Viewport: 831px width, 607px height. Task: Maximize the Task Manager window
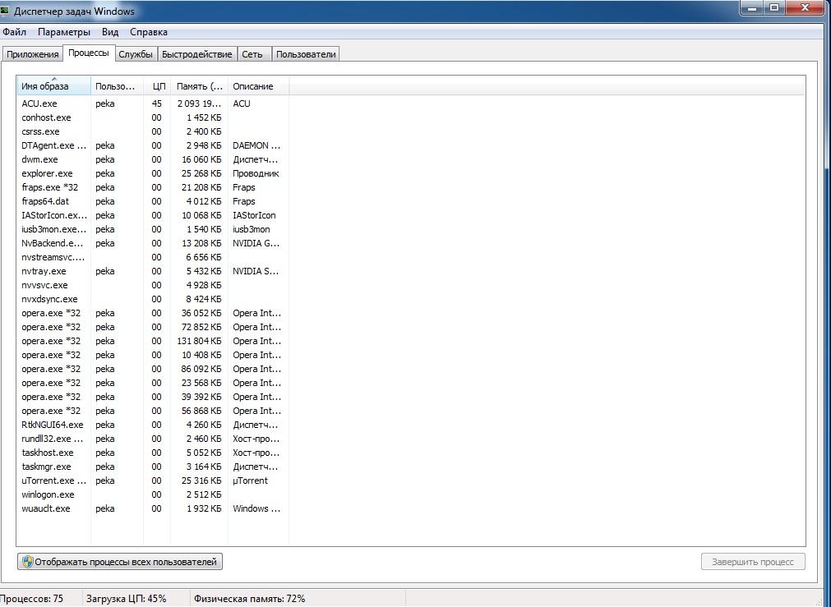pyautogui.click(x=774, y=8)
